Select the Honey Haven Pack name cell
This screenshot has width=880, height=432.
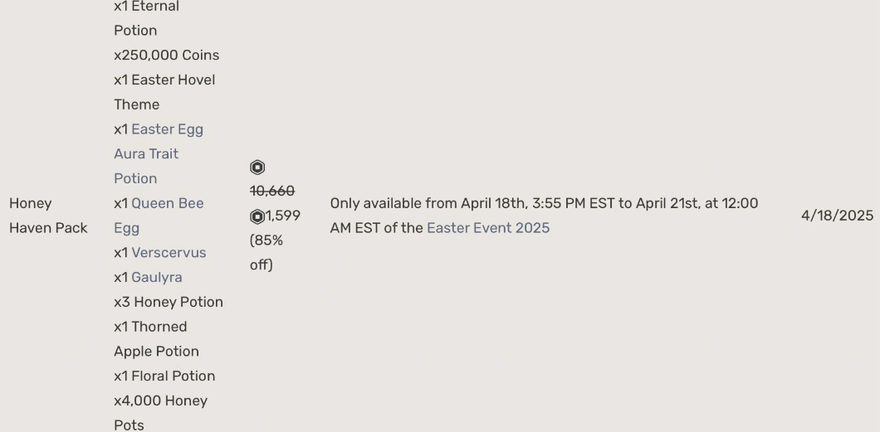[x=47, y=216]
